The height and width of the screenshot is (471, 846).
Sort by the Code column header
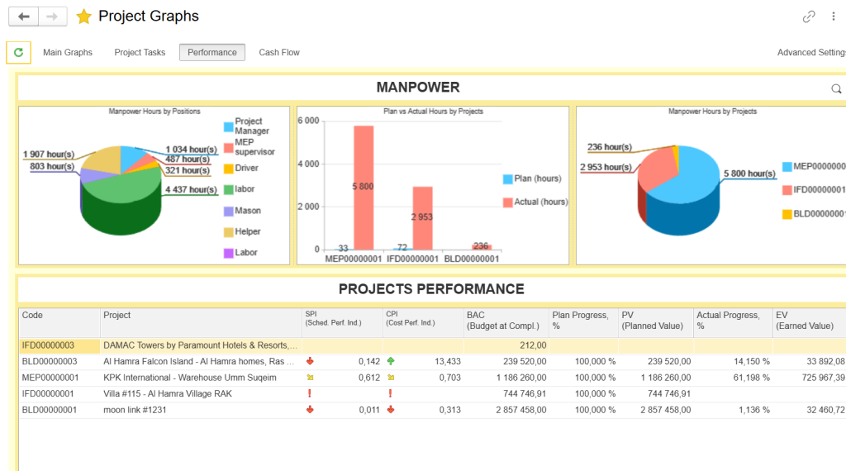coord(59,322)
